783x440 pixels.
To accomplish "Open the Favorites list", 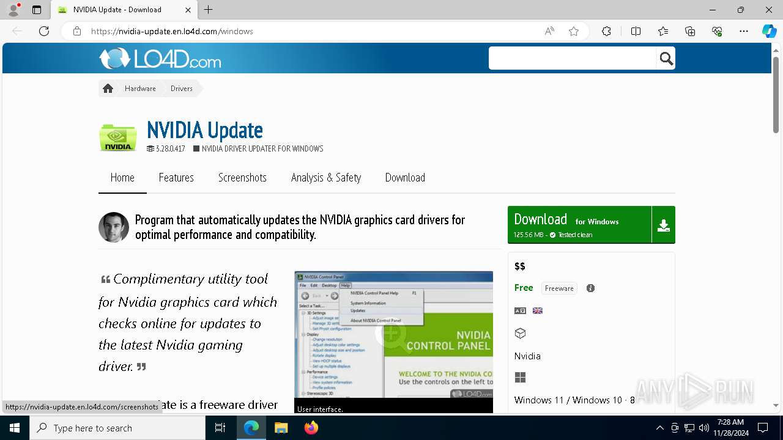I will [x=663, y=31].
